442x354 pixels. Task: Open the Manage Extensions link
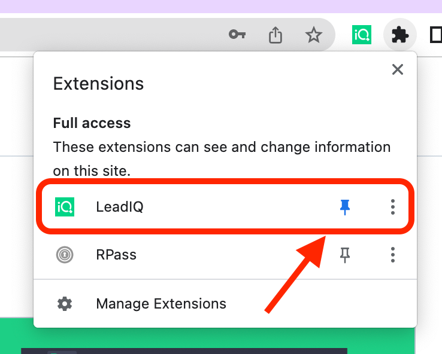pyautogui.click(x=161, y=304)
